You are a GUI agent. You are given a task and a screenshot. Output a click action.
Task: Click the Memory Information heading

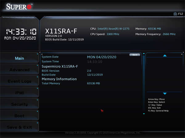click(x=59, y=79)
